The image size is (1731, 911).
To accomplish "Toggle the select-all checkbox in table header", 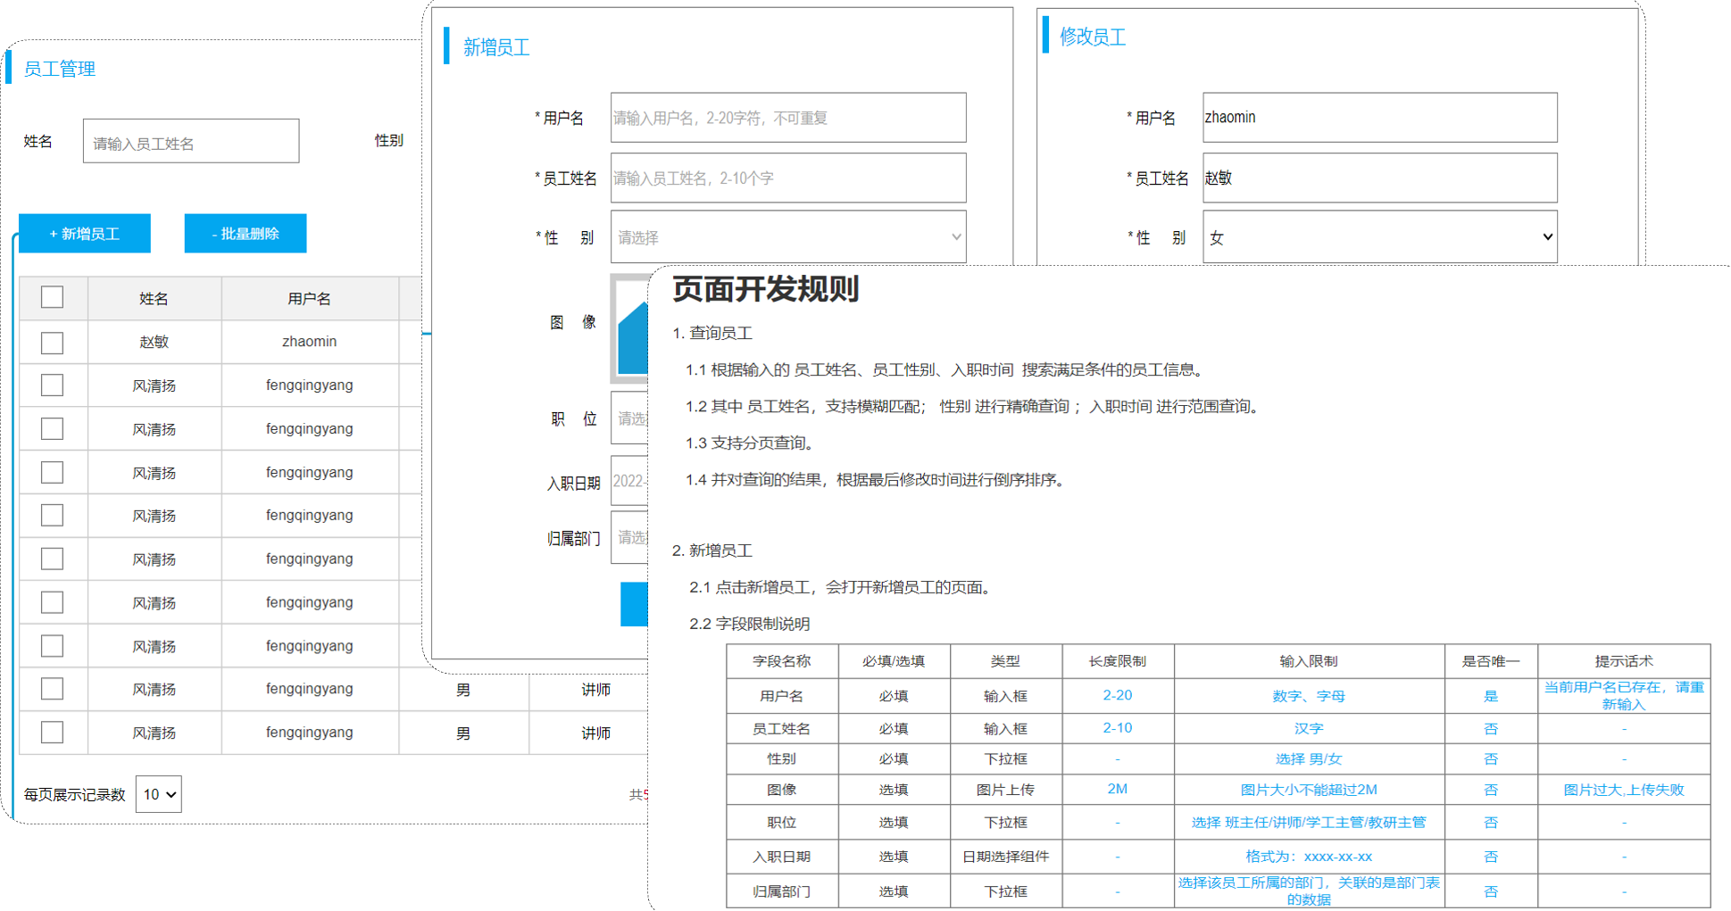I will click(53, 297).
